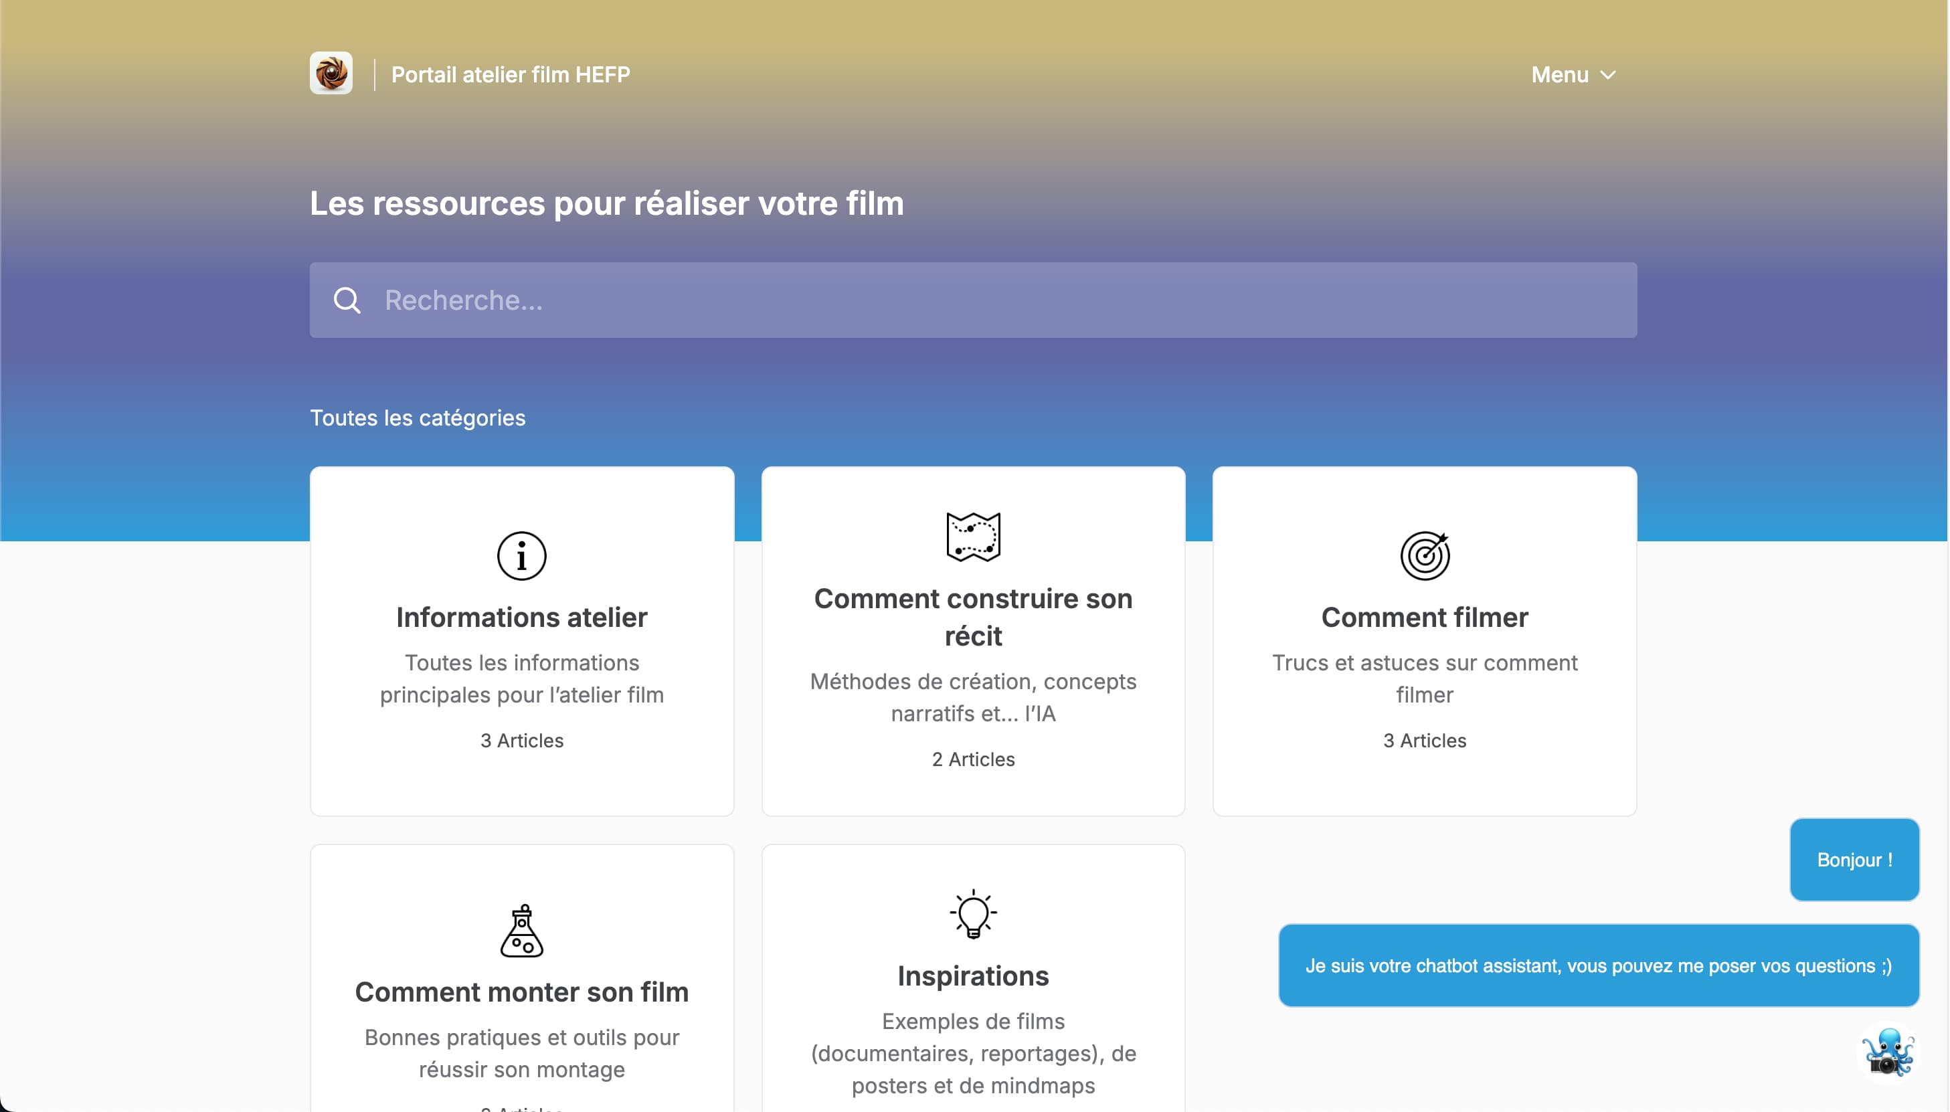
Task: Expand the Menu dropdown
Action: 1560,75
